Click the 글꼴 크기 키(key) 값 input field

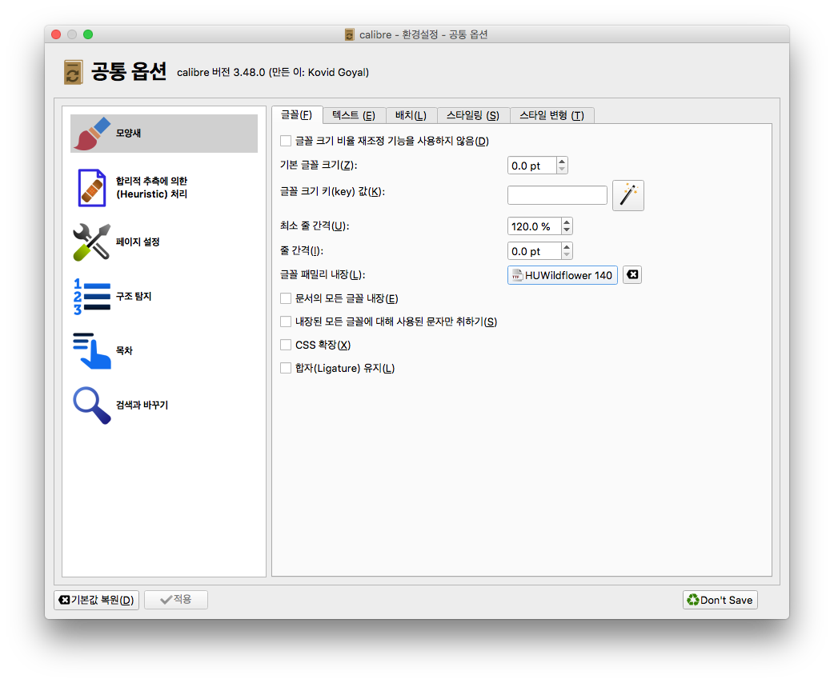pos(557,195)
